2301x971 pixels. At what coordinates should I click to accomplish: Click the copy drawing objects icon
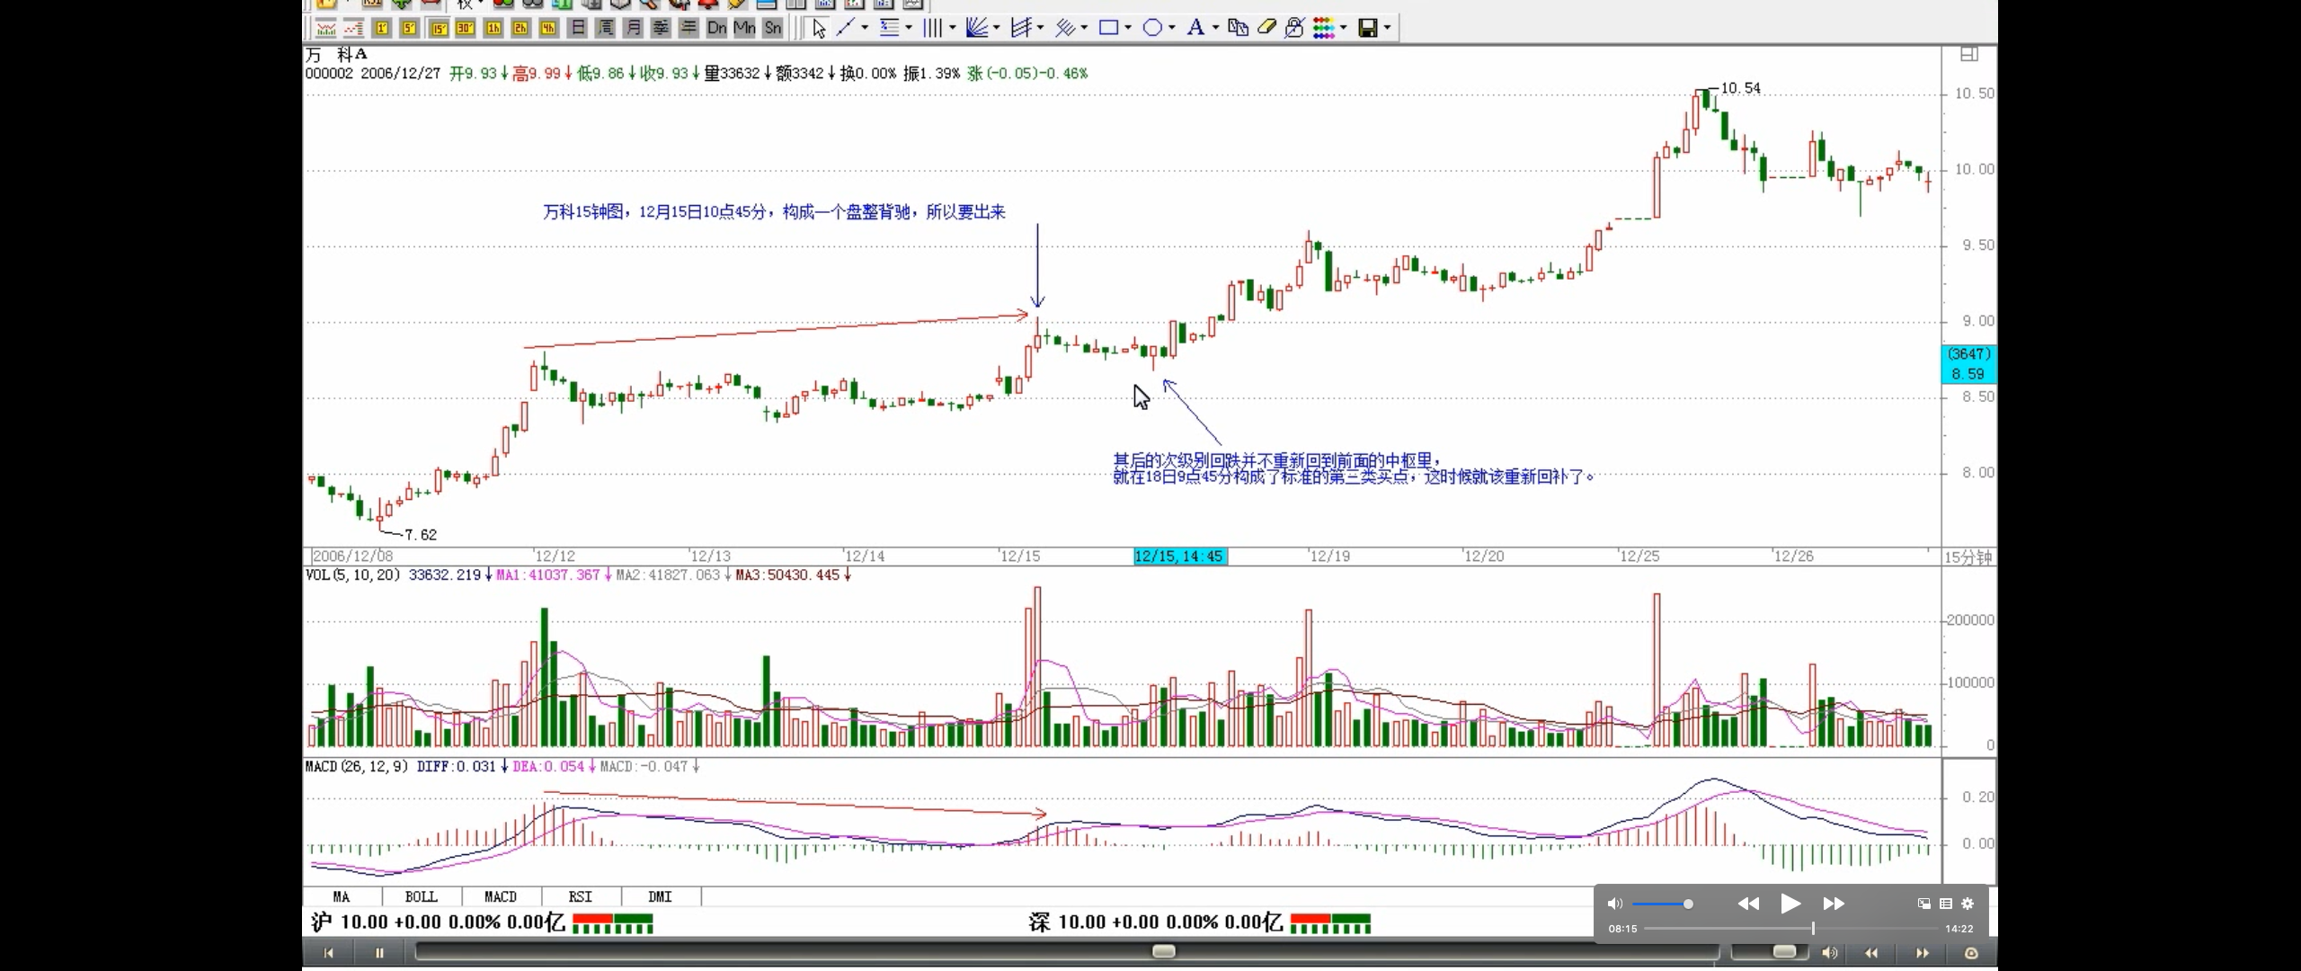tap(1238, 28)
